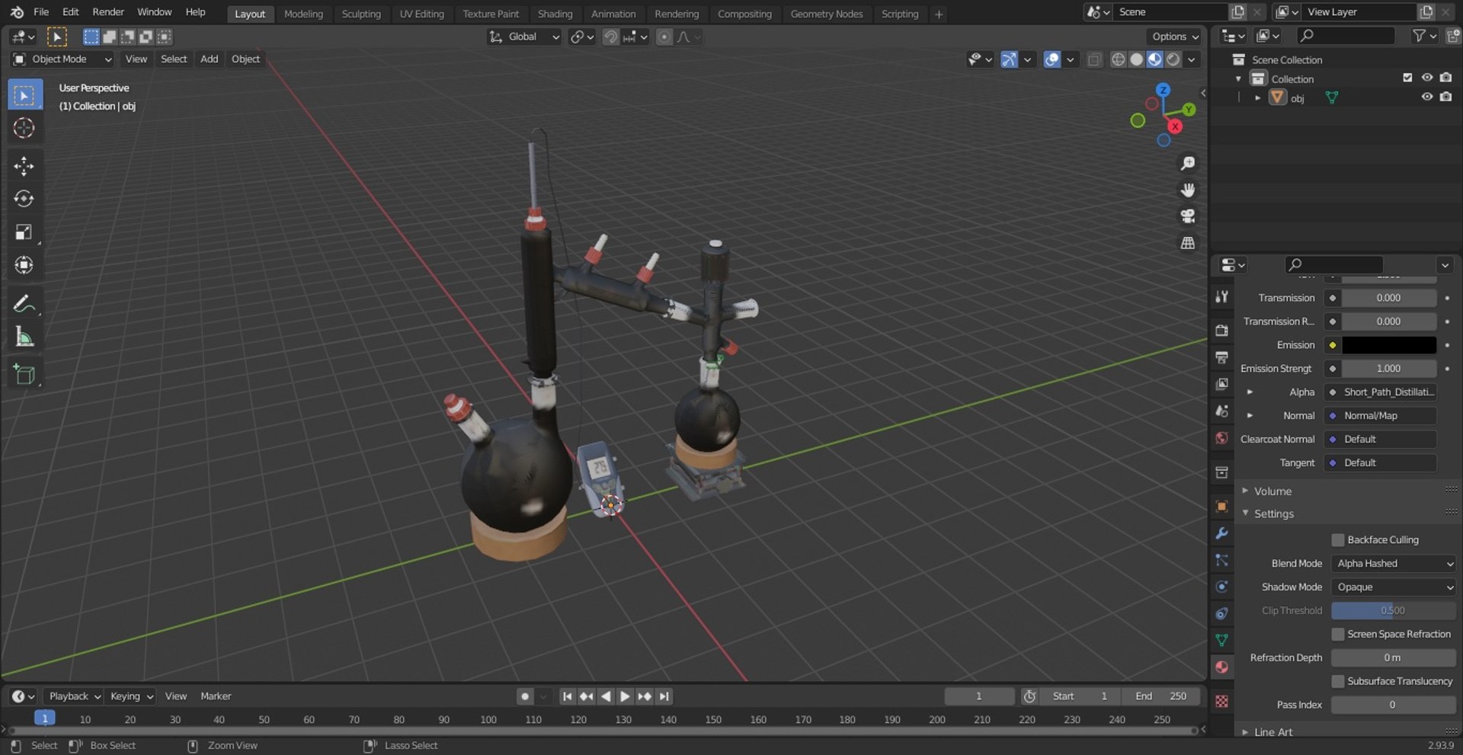Select the Cursor tool in toolbar

[24, 128]
